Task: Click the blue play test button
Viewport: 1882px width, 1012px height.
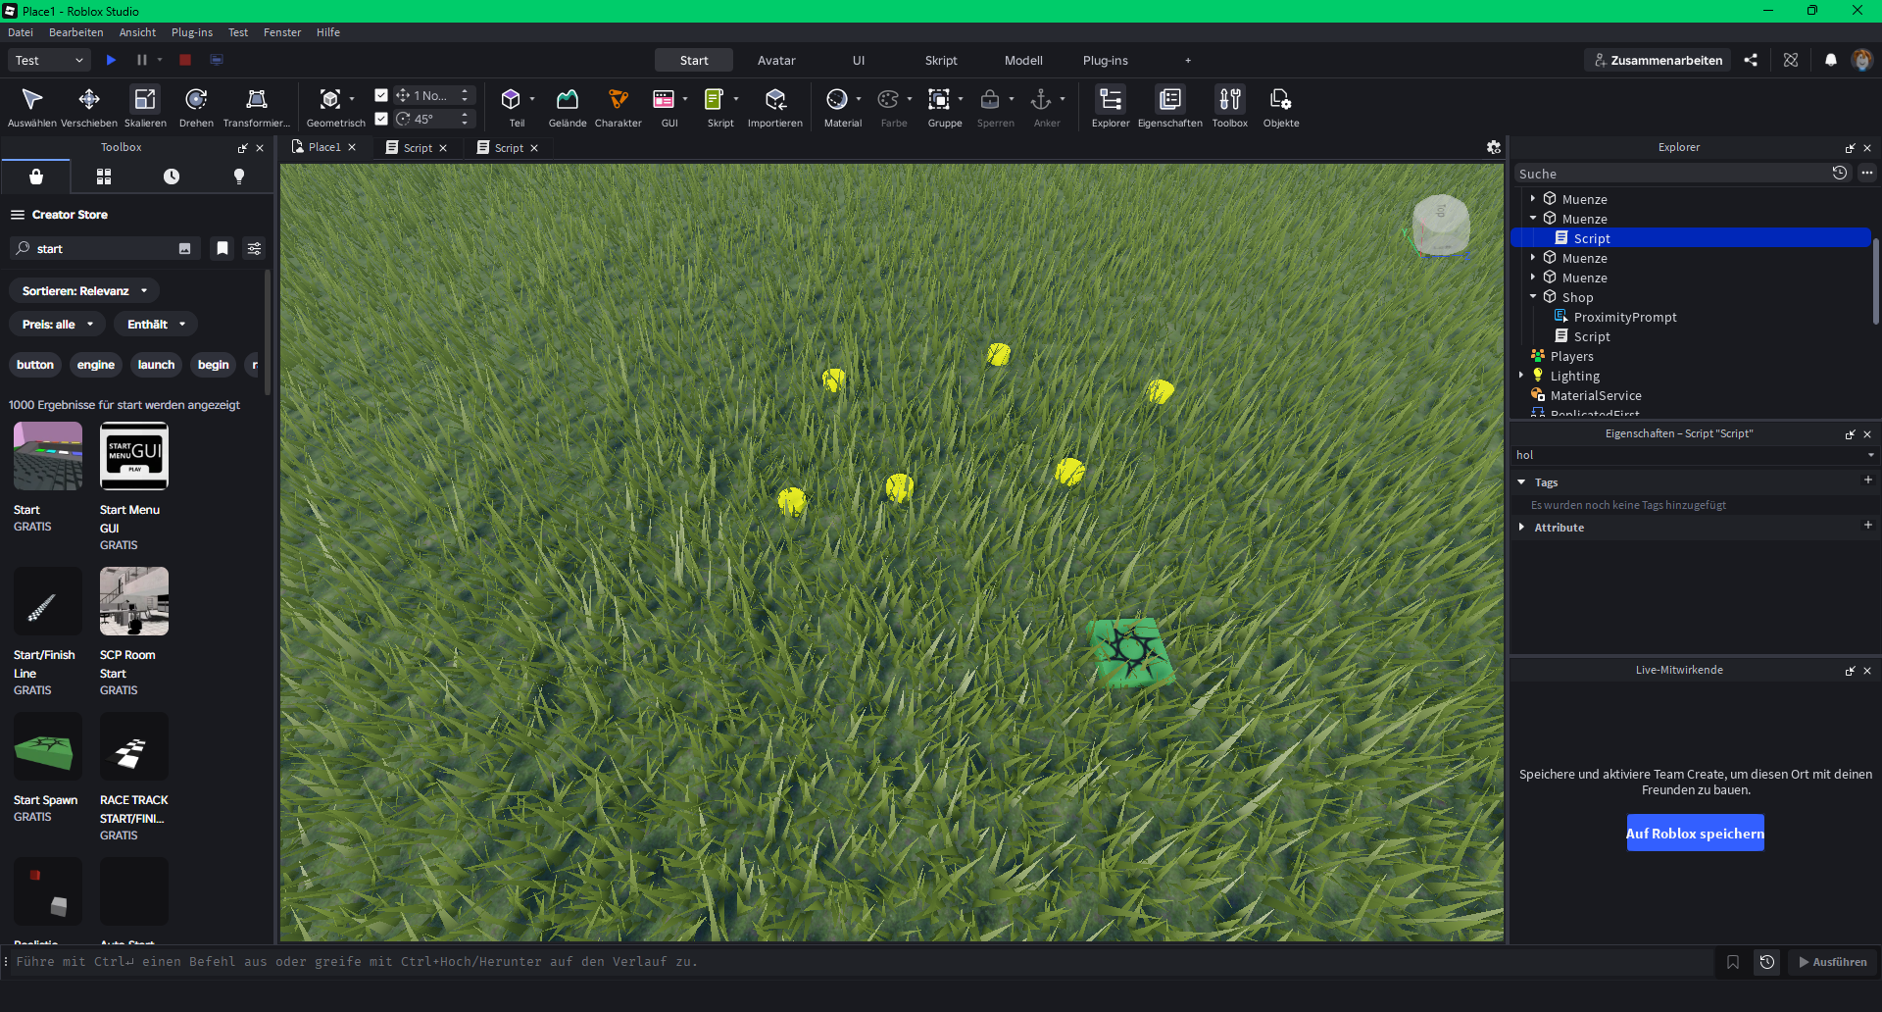Action: [111, 60]
